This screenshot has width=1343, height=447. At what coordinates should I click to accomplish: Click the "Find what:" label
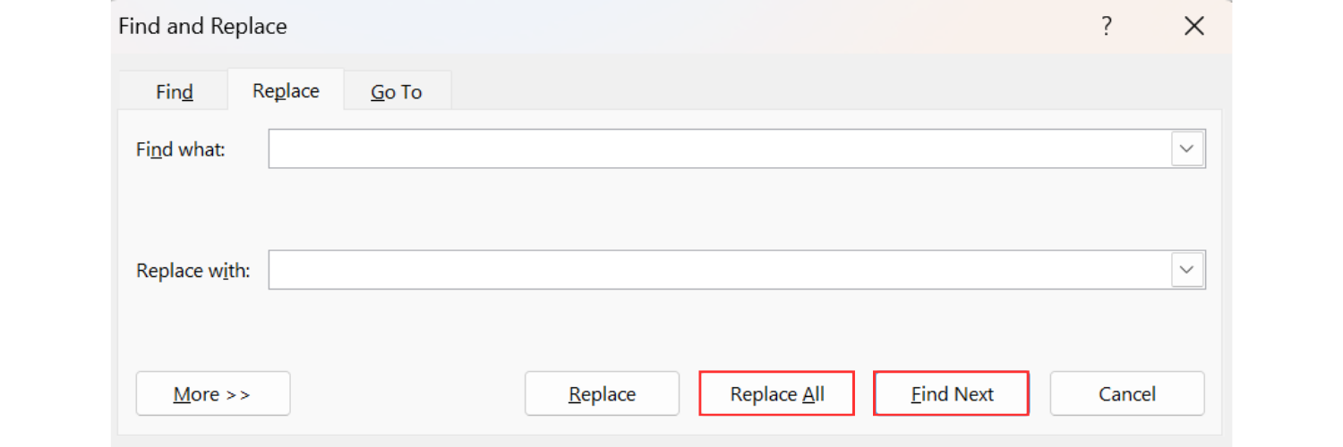click(x=181, y=149)
